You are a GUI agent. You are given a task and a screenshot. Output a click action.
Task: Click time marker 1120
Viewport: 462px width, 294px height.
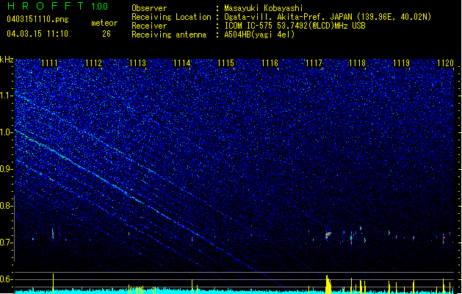click(446, 63)
